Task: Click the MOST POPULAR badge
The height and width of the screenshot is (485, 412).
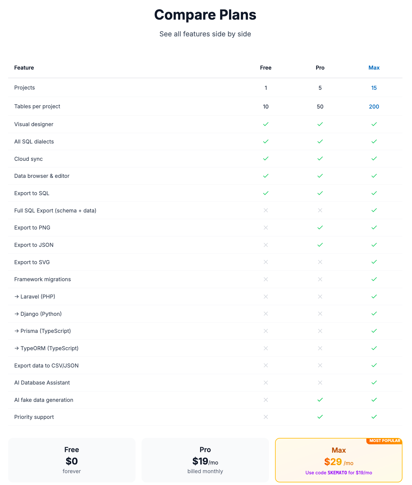Action: (x=385, y=441)
